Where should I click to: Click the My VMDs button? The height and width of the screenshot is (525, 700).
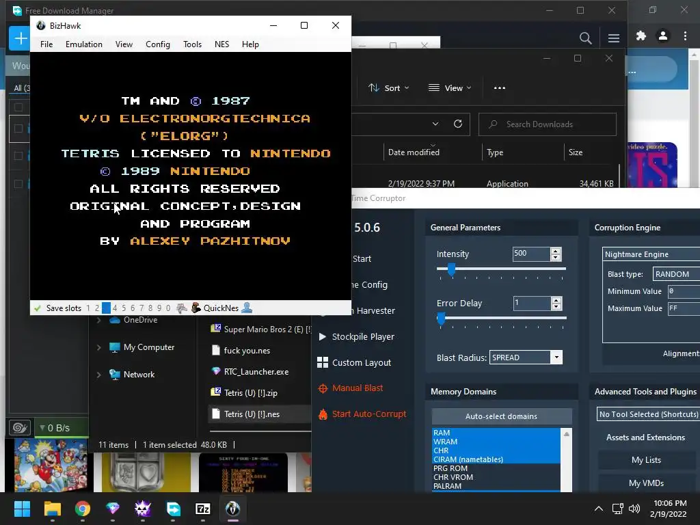tap(646, 483)
